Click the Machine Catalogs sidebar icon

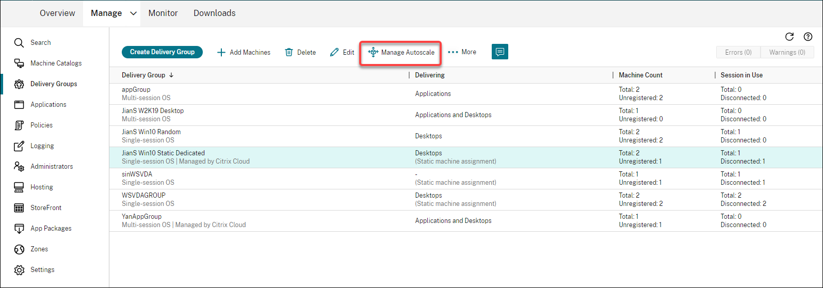19,63
